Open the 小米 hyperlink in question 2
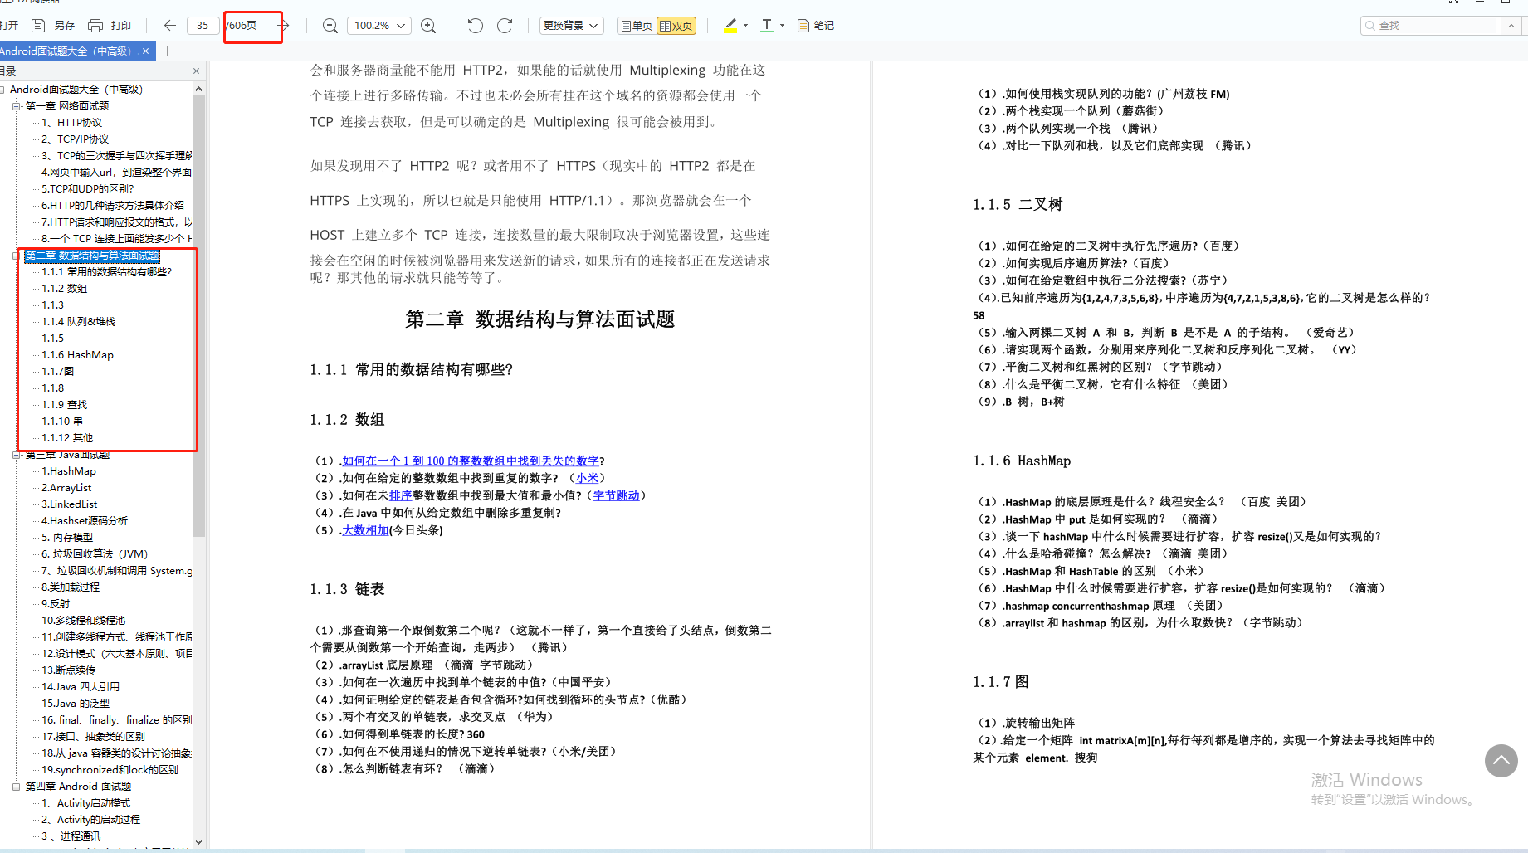Viewport: 1528px width, 853px height. (588, 478)
